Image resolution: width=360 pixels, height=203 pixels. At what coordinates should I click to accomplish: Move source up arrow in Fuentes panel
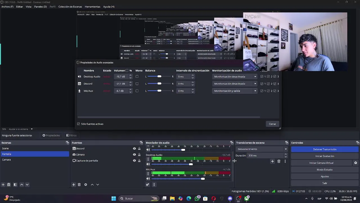[92, 185]
